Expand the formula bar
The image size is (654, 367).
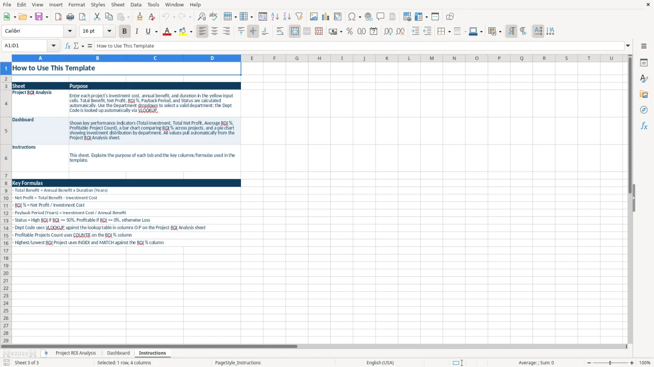click(x=628, y=46)
